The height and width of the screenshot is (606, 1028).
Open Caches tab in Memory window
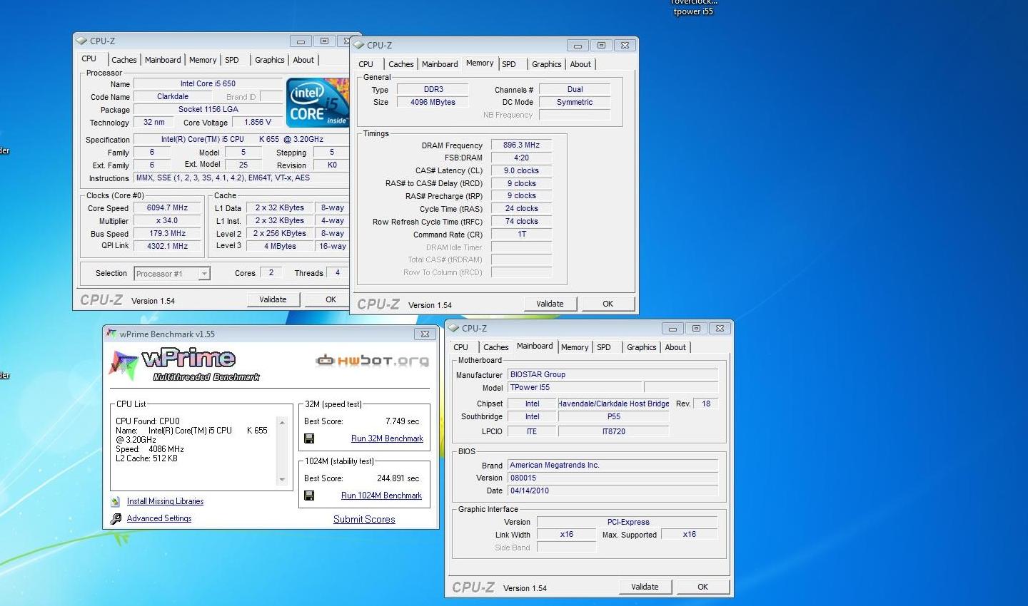[400, 64]
